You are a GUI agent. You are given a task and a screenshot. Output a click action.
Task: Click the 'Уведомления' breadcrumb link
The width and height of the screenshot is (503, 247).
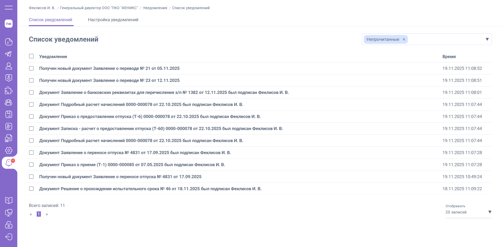click(155, 8)
